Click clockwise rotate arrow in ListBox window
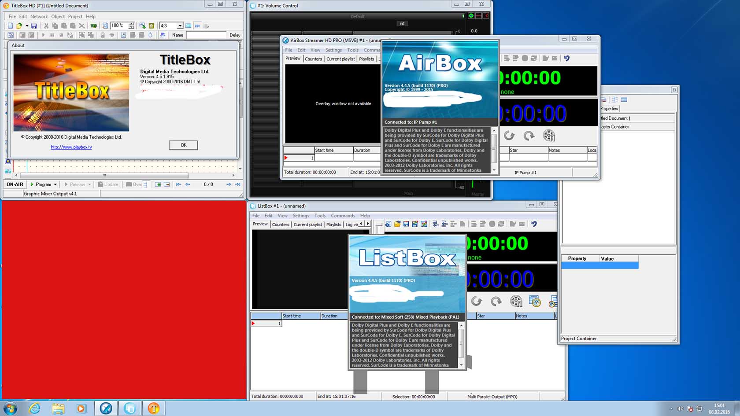The height and width of the screenshot is (416, 740). pos(496,301)
